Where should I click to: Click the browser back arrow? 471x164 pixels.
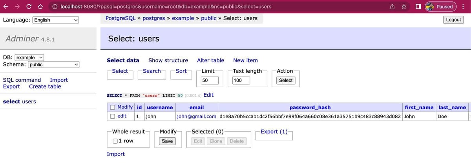click(x=7, y=7)
